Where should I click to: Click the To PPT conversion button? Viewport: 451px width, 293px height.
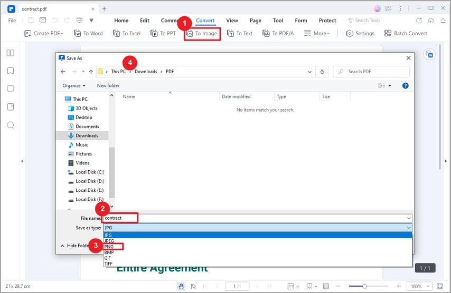[x=163, y=33]
